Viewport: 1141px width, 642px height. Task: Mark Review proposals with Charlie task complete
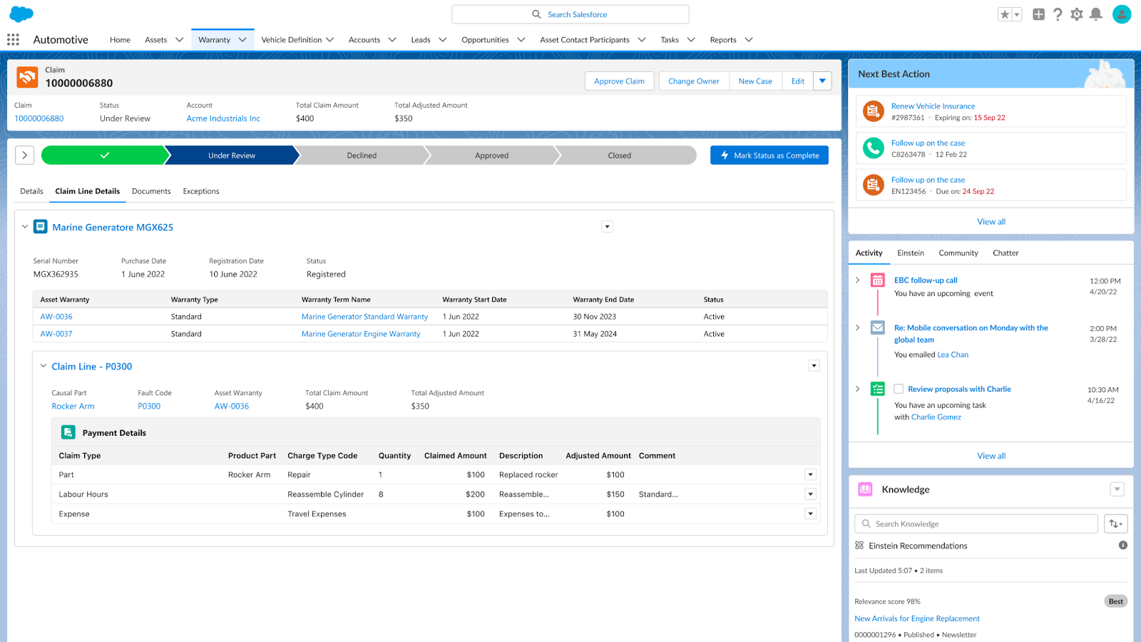(x=899, y=389)
